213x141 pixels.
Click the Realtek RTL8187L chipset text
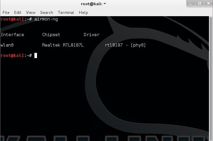pyautogui.click(x=63, y=45)
